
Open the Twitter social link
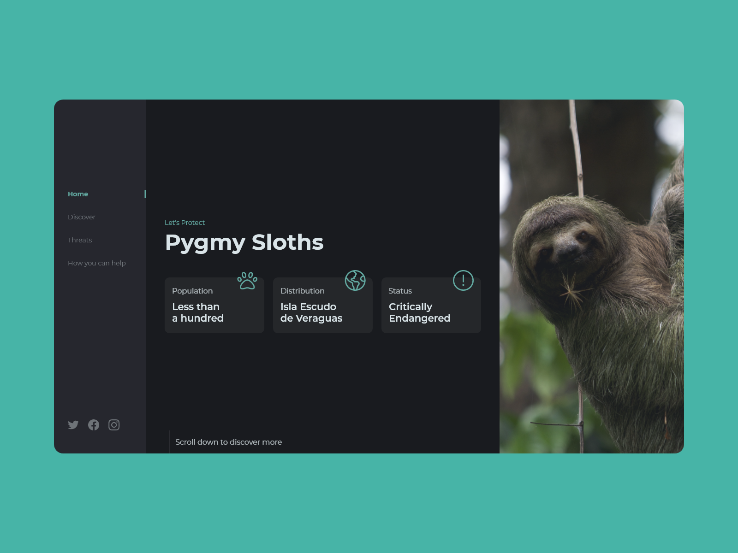pyautogui.click(x=73, y=425)
